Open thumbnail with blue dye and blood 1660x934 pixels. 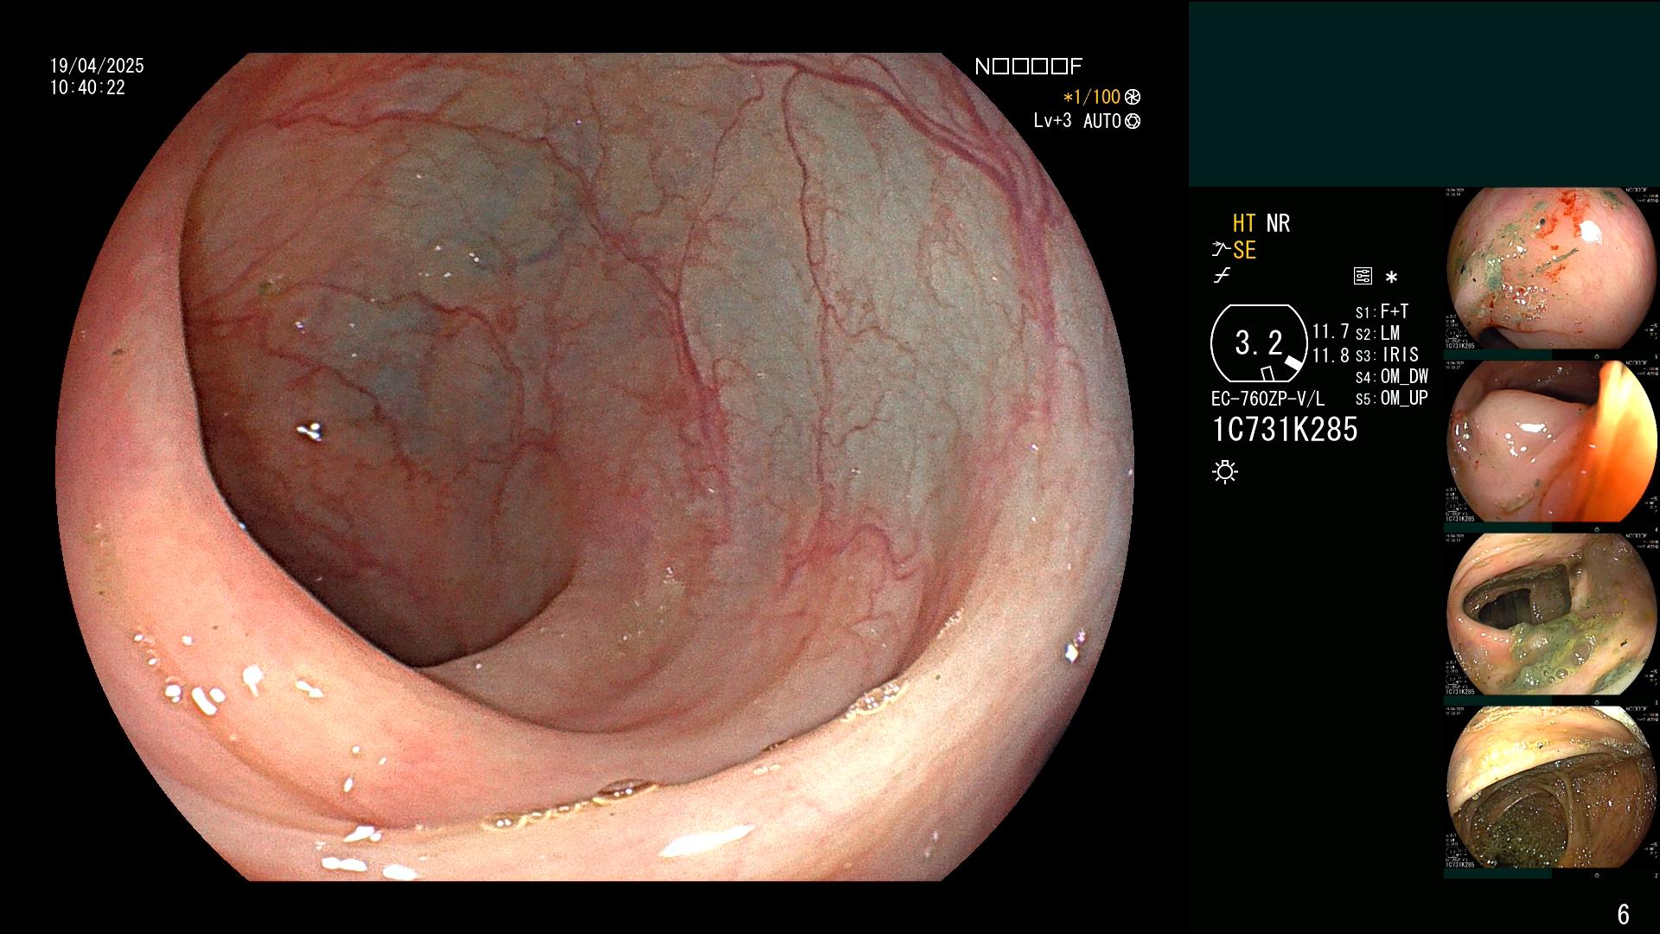(x=1552, y=268)
